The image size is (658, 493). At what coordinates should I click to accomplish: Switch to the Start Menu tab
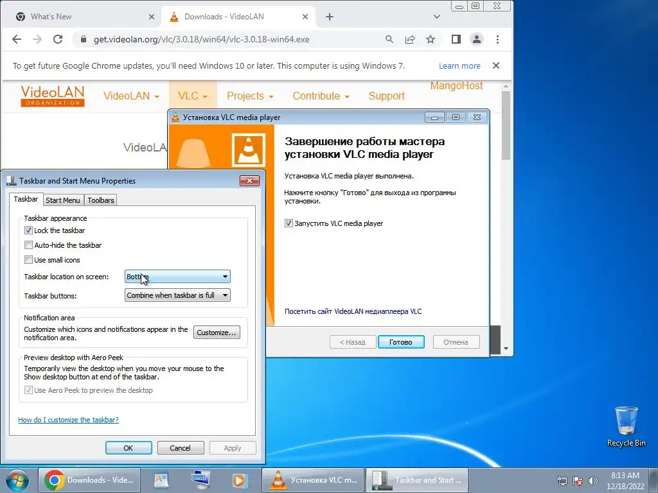click(62, 200)
